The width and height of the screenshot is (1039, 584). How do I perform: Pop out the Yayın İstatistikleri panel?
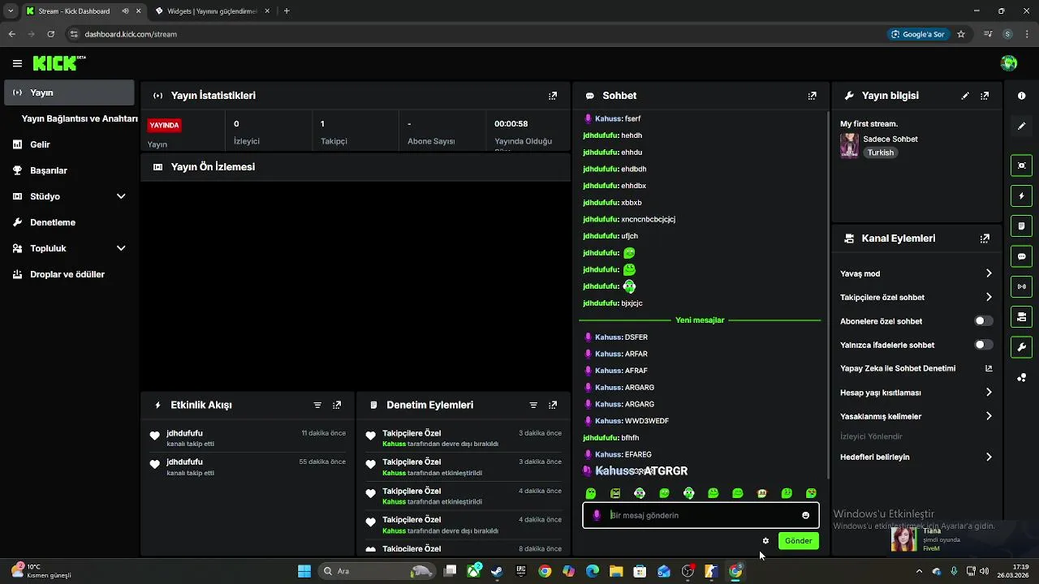(553, 96)
